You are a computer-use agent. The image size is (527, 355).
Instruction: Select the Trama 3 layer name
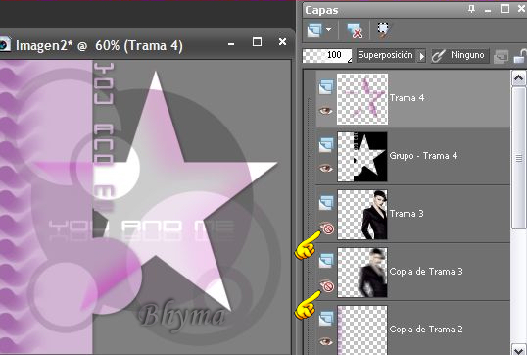[407, 214]
